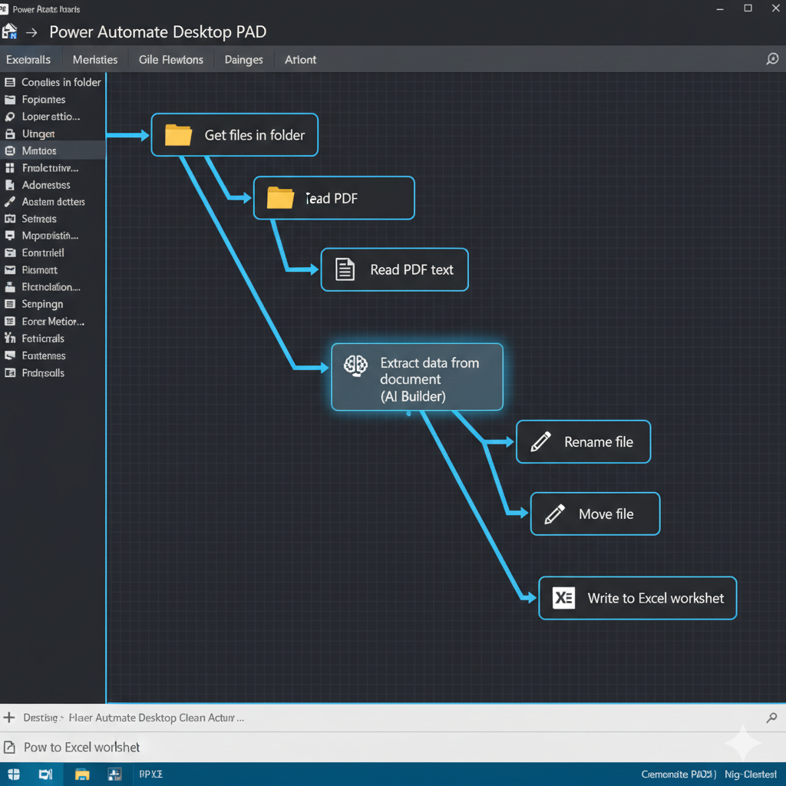Image resolution: width=786 pixels, height=786 pixels.
Task: Click the search magnifier in the top toolbar
Action: 772,59
